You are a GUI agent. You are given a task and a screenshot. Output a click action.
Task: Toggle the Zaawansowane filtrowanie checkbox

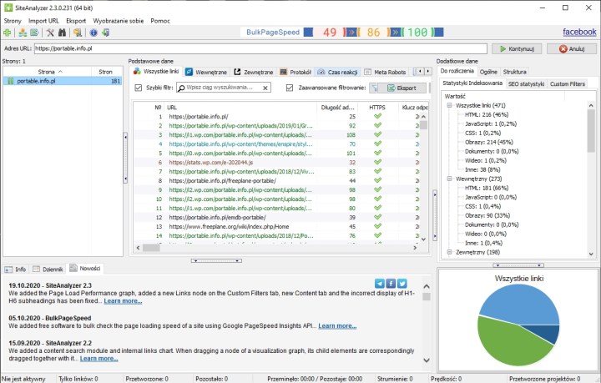coord(290,88)
